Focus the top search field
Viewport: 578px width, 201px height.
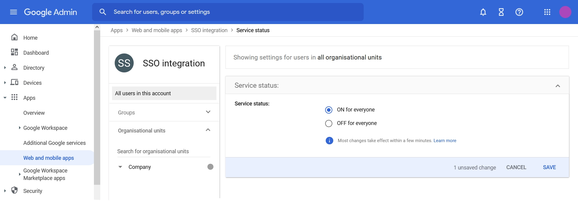(x=228, y=12)
